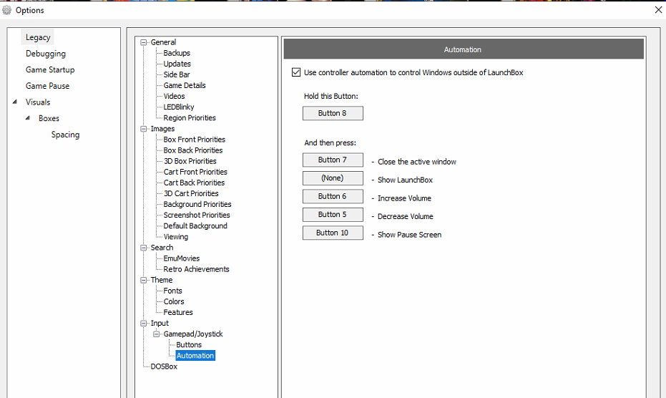The height and width of the screenshot is (398, 666).
Task: Select Gamepad/Joystick tree item
Action: 193,334
